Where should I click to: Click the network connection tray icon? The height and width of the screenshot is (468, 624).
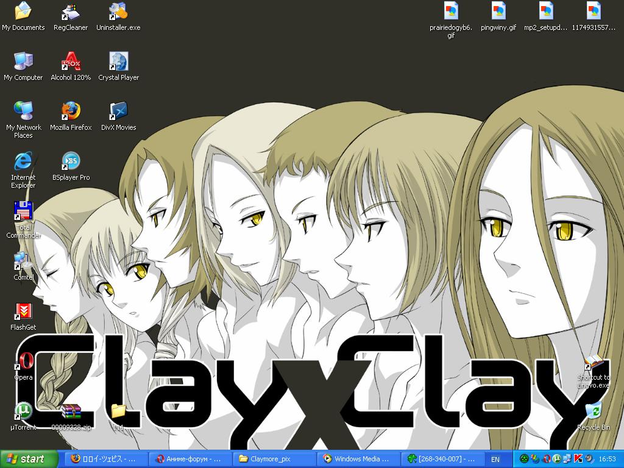[568, 459]
